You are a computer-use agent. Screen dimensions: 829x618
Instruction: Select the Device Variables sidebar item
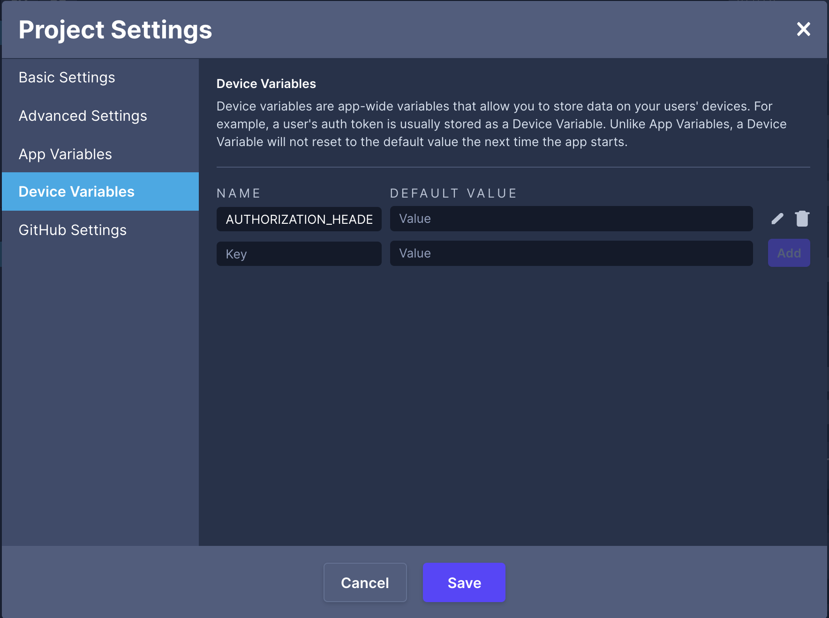click(x=100, y=191)
